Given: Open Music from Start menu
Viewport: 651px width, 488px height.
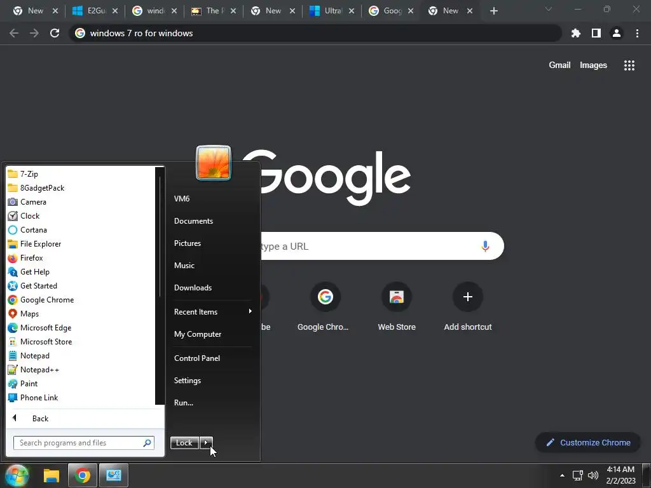Looking at the screenshot, I should 184,266.
